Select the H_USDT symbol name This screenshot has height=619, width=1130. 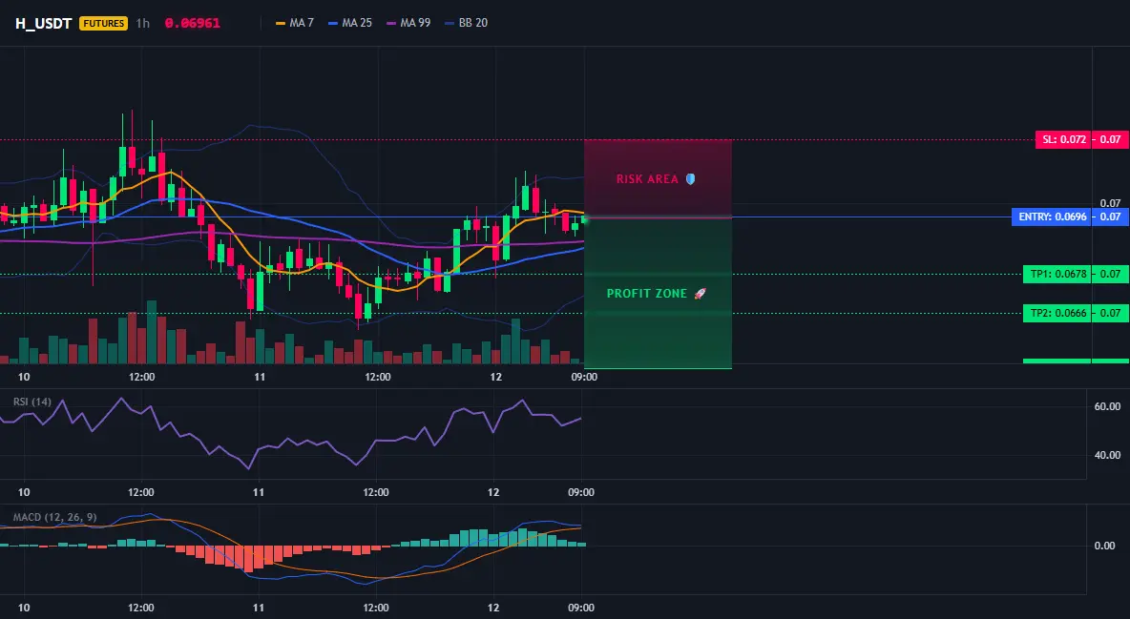(x=43, y=23)
